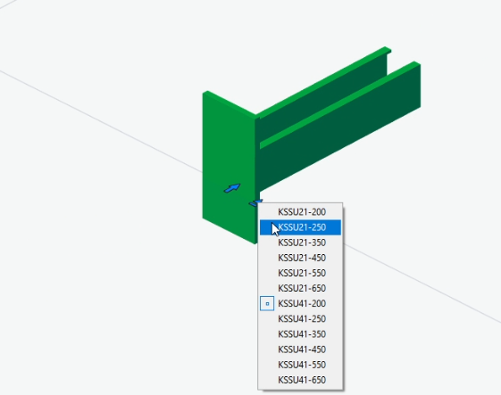Click the blue triangle grip above the type list
The height and width of the screenshot is (395, 501).
255,203
